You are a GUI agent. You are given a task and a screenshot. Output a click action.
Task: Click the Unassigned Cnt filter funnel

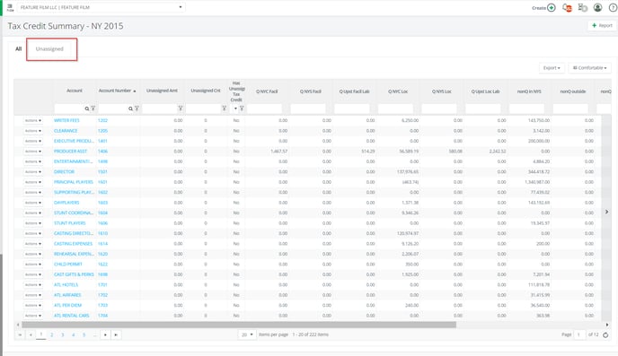225,109
